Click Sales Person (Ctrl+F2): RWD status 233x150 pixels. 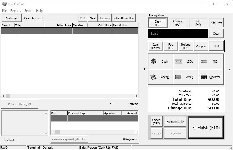pyautogui.click(x=99, y=147)
